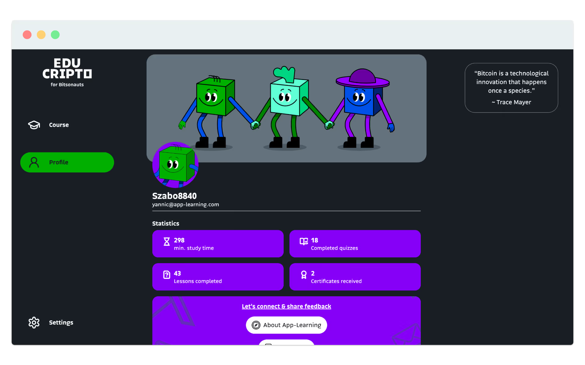
Task: Click the 298 min. study time card
Action: pyautogui.click(x=218, y=244)
